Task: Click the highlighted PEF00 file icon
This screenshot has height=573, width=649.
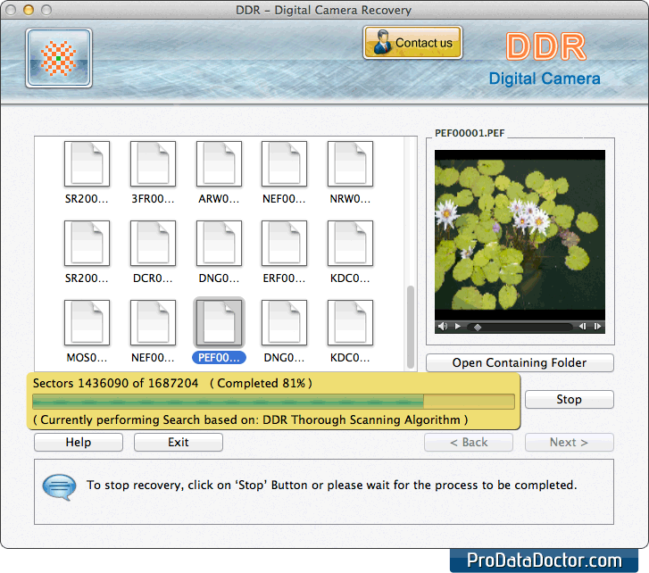Action: 219,323
